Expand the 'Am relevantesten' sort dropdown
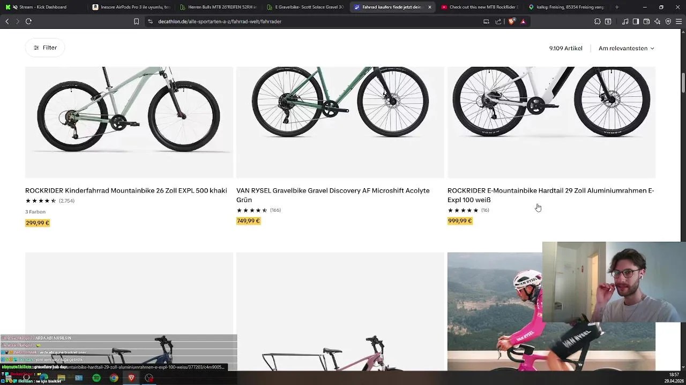Viewport: 686px width, 385px height. click(x=626, y=48)
